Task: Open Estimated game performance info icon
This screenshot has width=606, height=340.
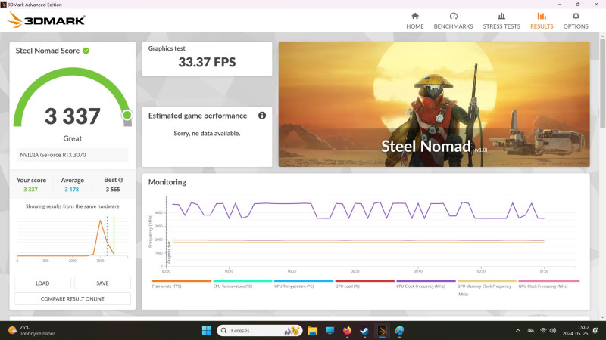Action: [x=262, y=116]
